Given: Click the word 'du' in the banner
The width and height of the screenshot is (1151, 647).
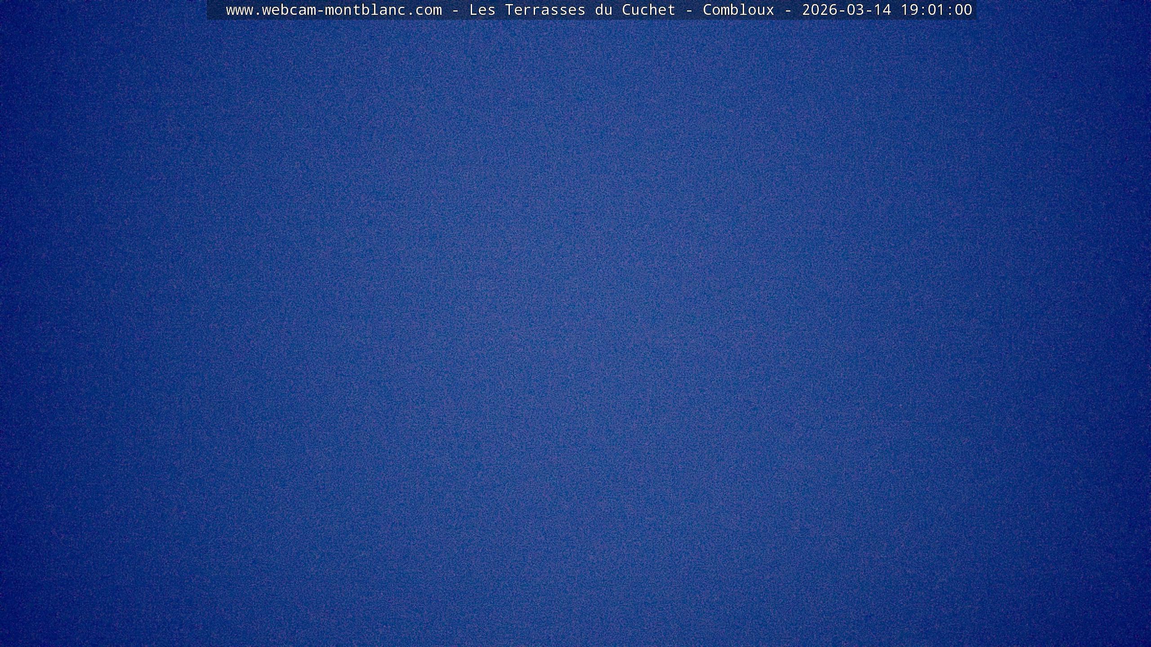Looking at the screenshot, I should coord(603,10).
